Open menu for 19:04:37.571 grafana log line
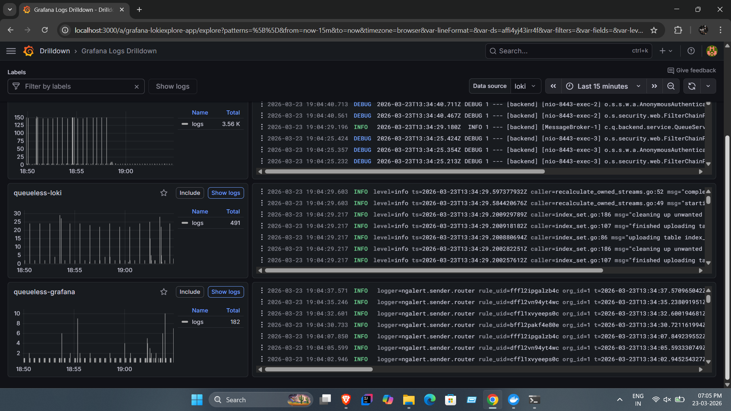 [262, 291]
